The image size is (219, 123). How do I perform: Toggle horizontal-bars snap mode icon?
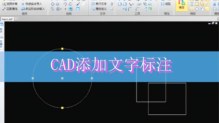(192, 4)
